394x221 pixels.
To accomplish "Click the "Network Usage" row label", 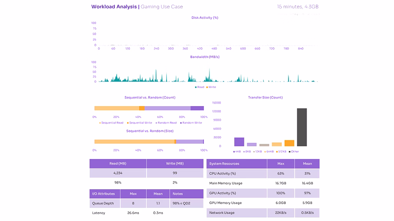I will click(x=222, y=213).
